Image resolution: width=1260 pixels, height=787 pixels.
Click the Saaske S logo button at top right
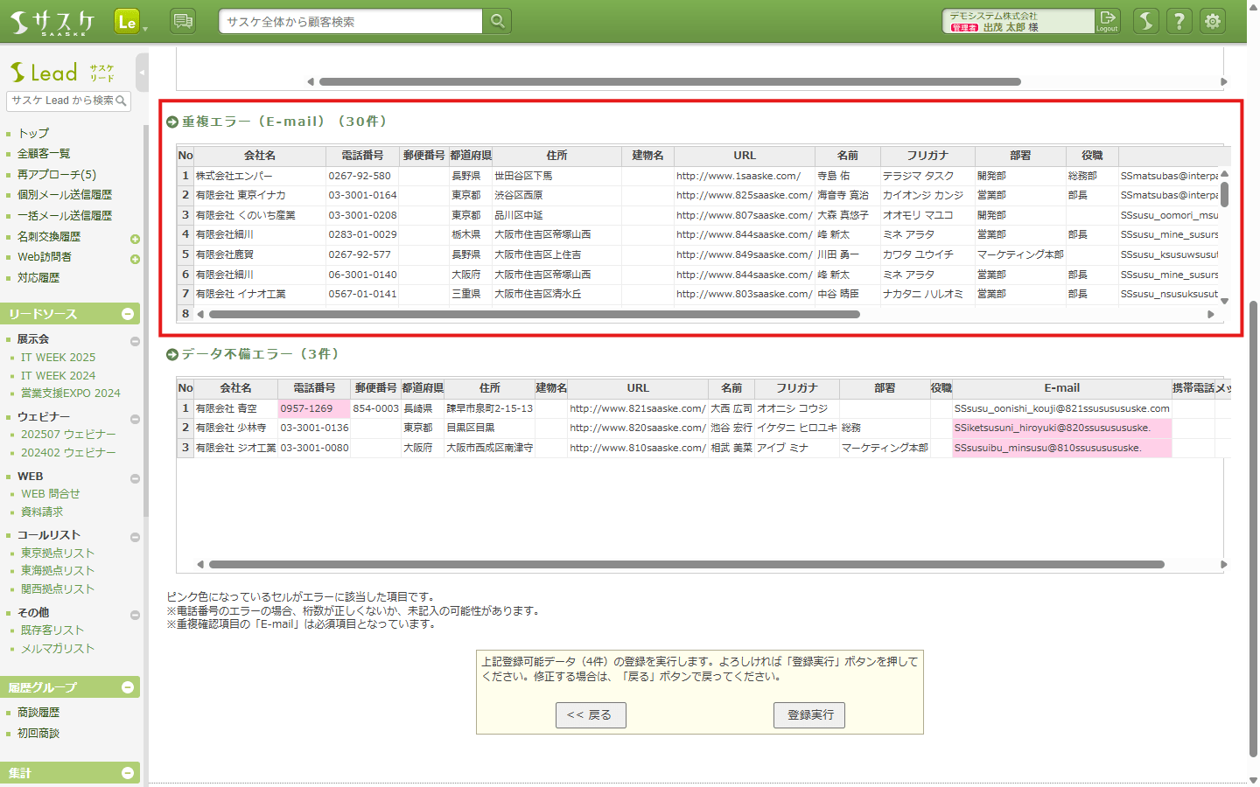[1146, 21]
